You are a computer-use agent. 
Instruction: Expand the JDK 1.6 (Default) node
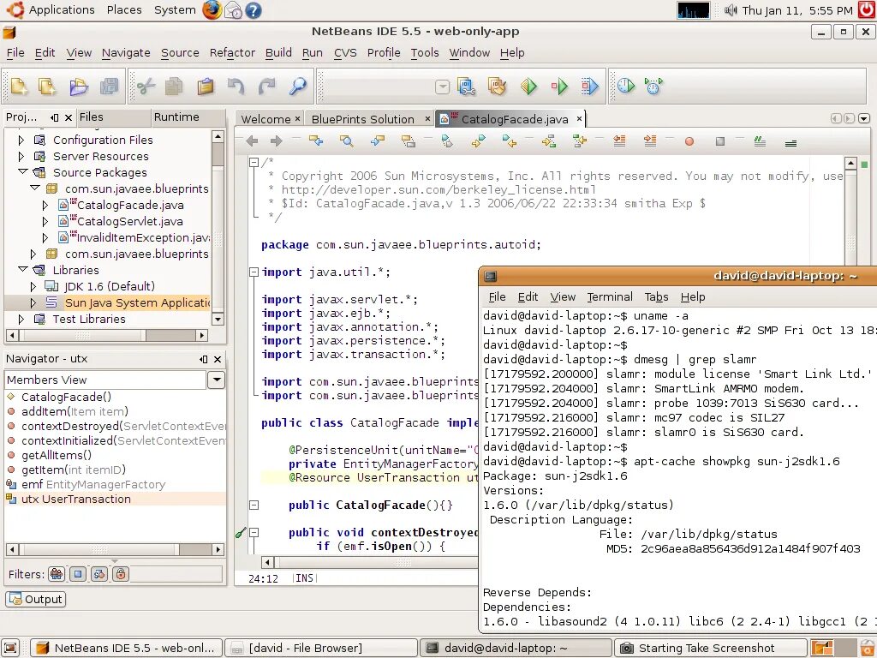(x=33, y=286)
